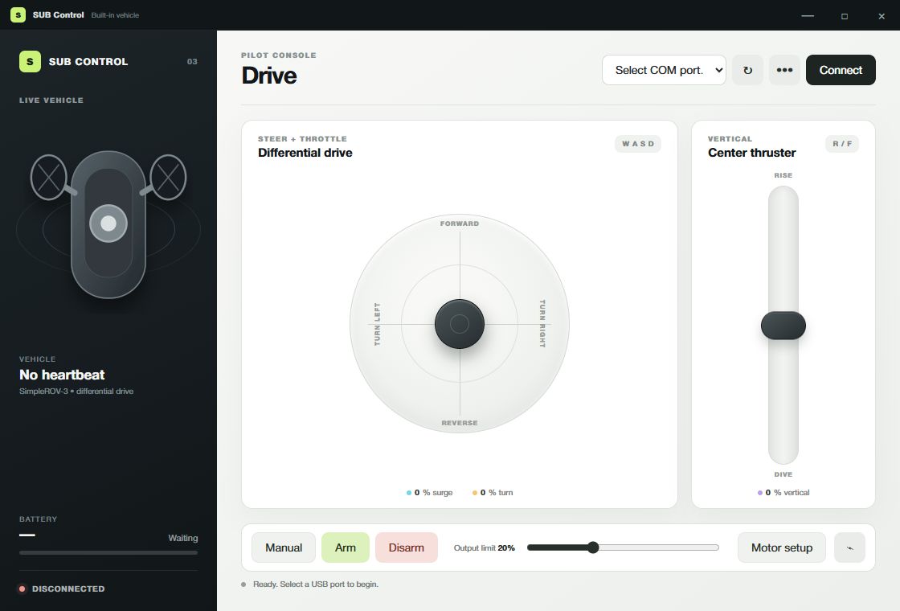Viewport: 900px width, 611px height.
Task: Click the 'Output limit 20%' label
Action: pyautogui.click(x=484, y=547)
